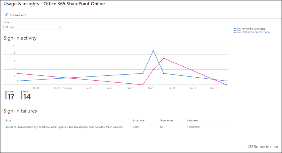The height and width of the screenshot is (153, 282).
Task: Sort by Occurences column header
Action: [166, 120]
